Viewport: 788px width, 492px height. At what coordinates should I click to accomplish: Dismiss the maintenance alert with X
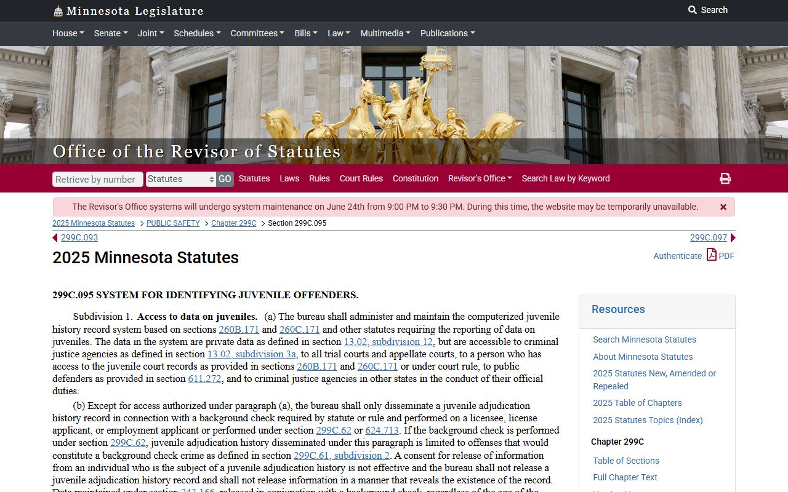click(723, 207)
